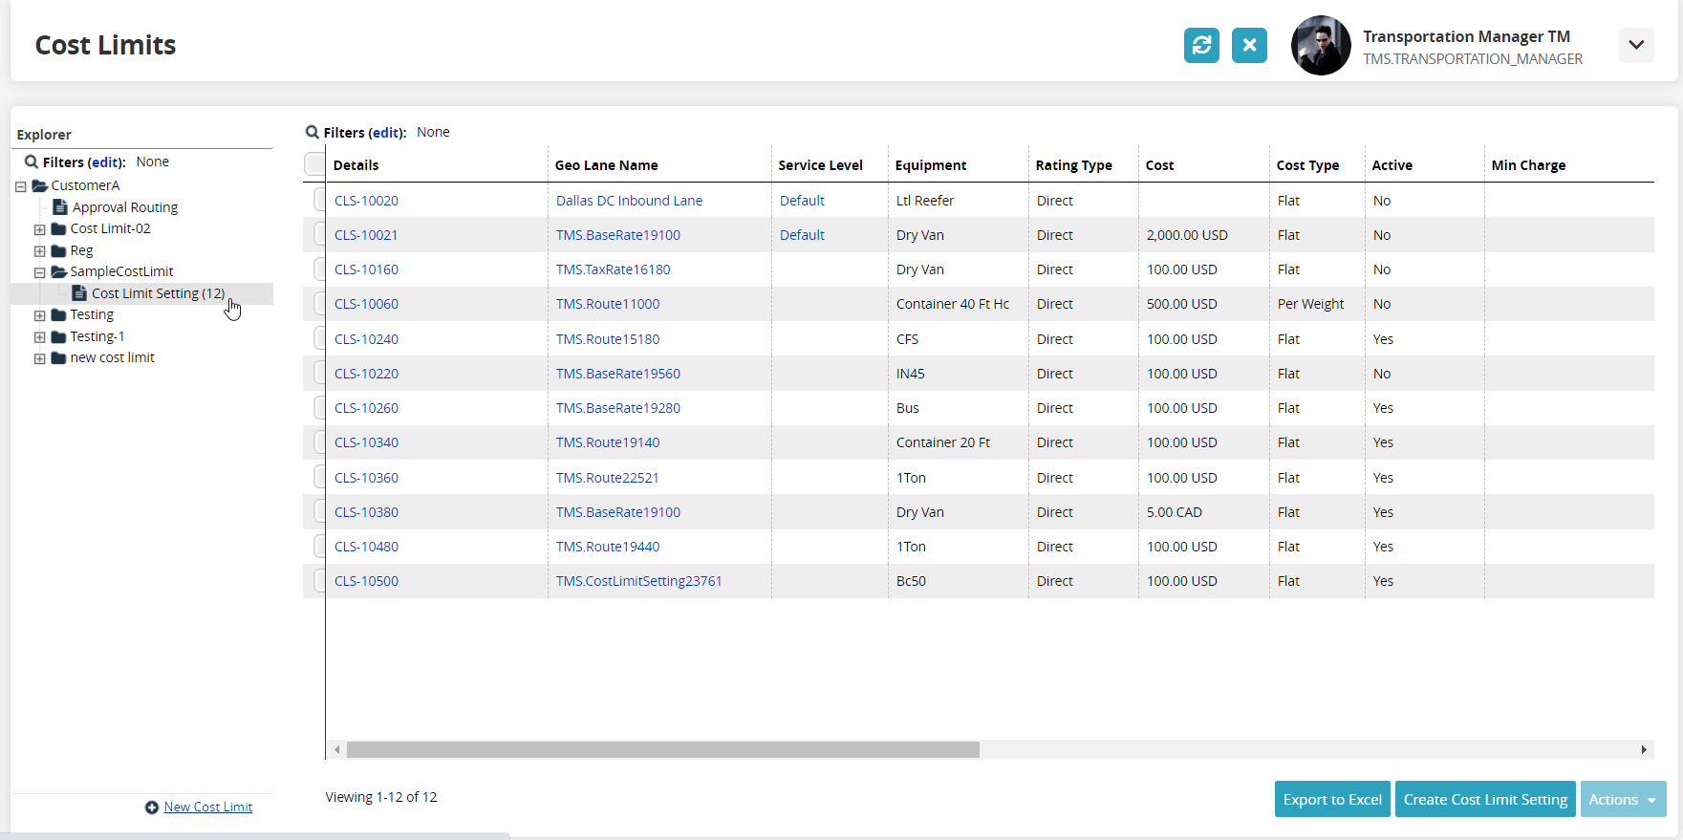Toggle the select-all checkbox in table header
The image size is (1683, 840).
pos(314,164)
